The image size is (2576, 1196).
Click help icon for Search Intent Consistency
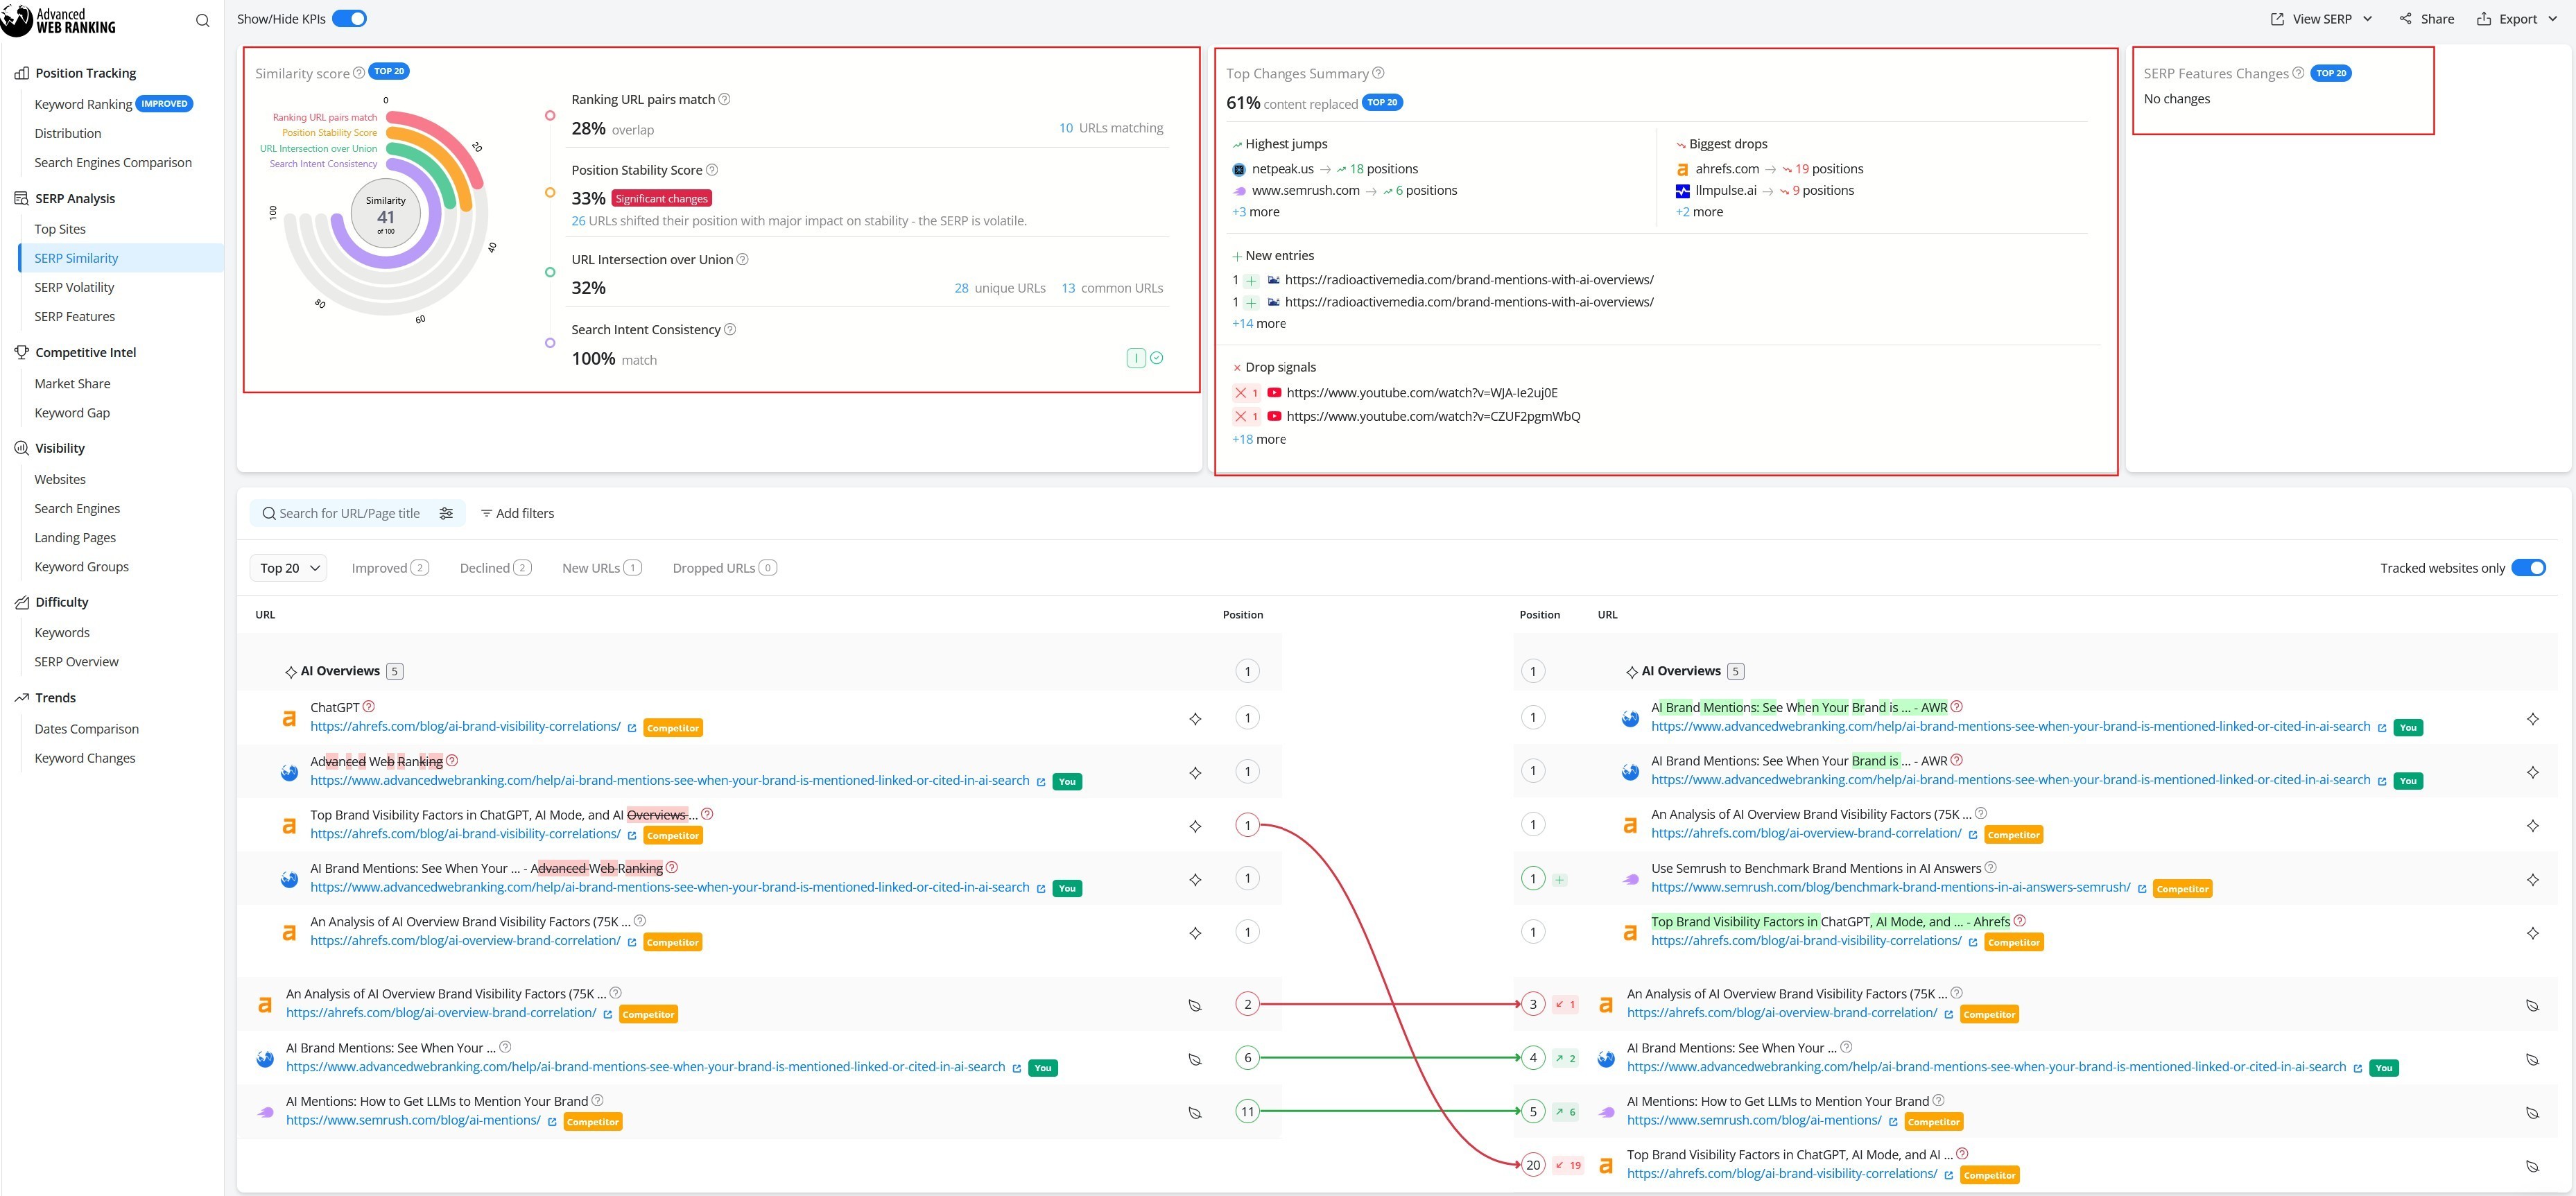[730, 329]
